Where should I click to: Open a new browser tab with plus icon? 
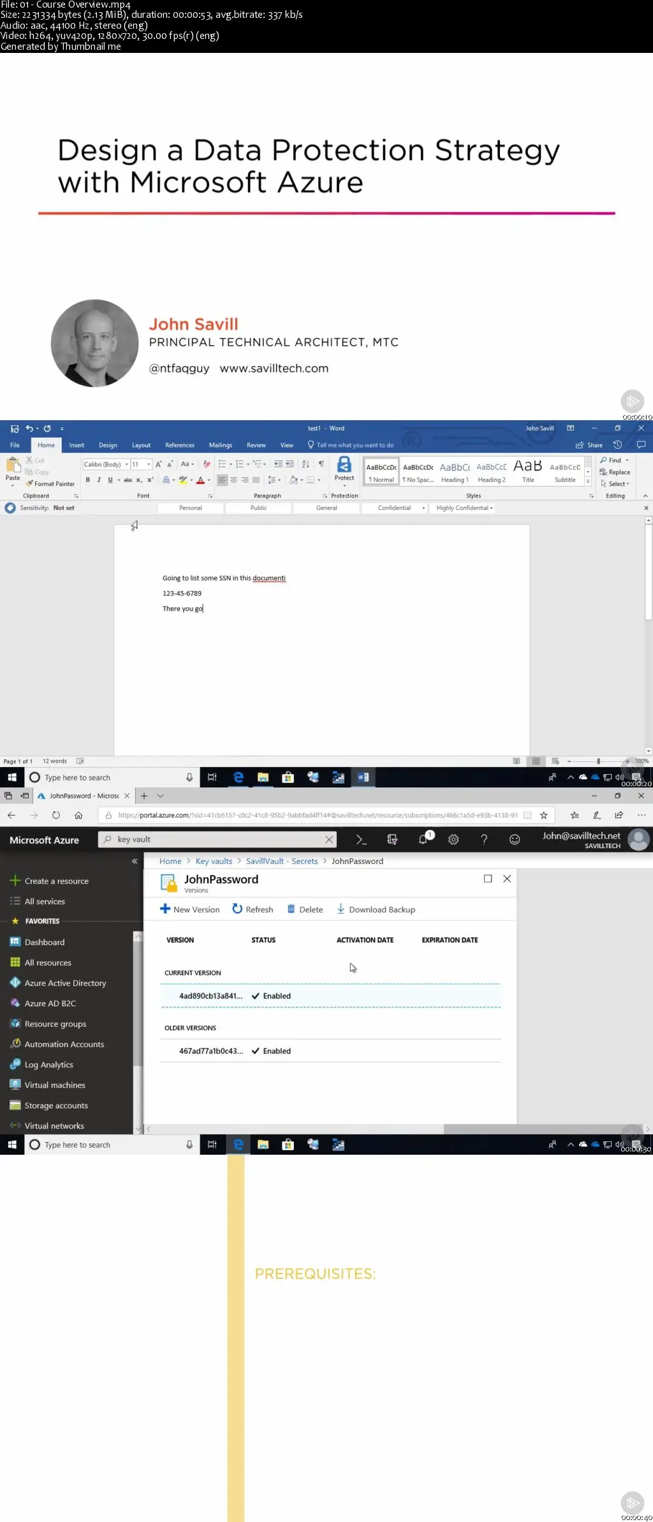pyautogui.click(x=144, y=796)
